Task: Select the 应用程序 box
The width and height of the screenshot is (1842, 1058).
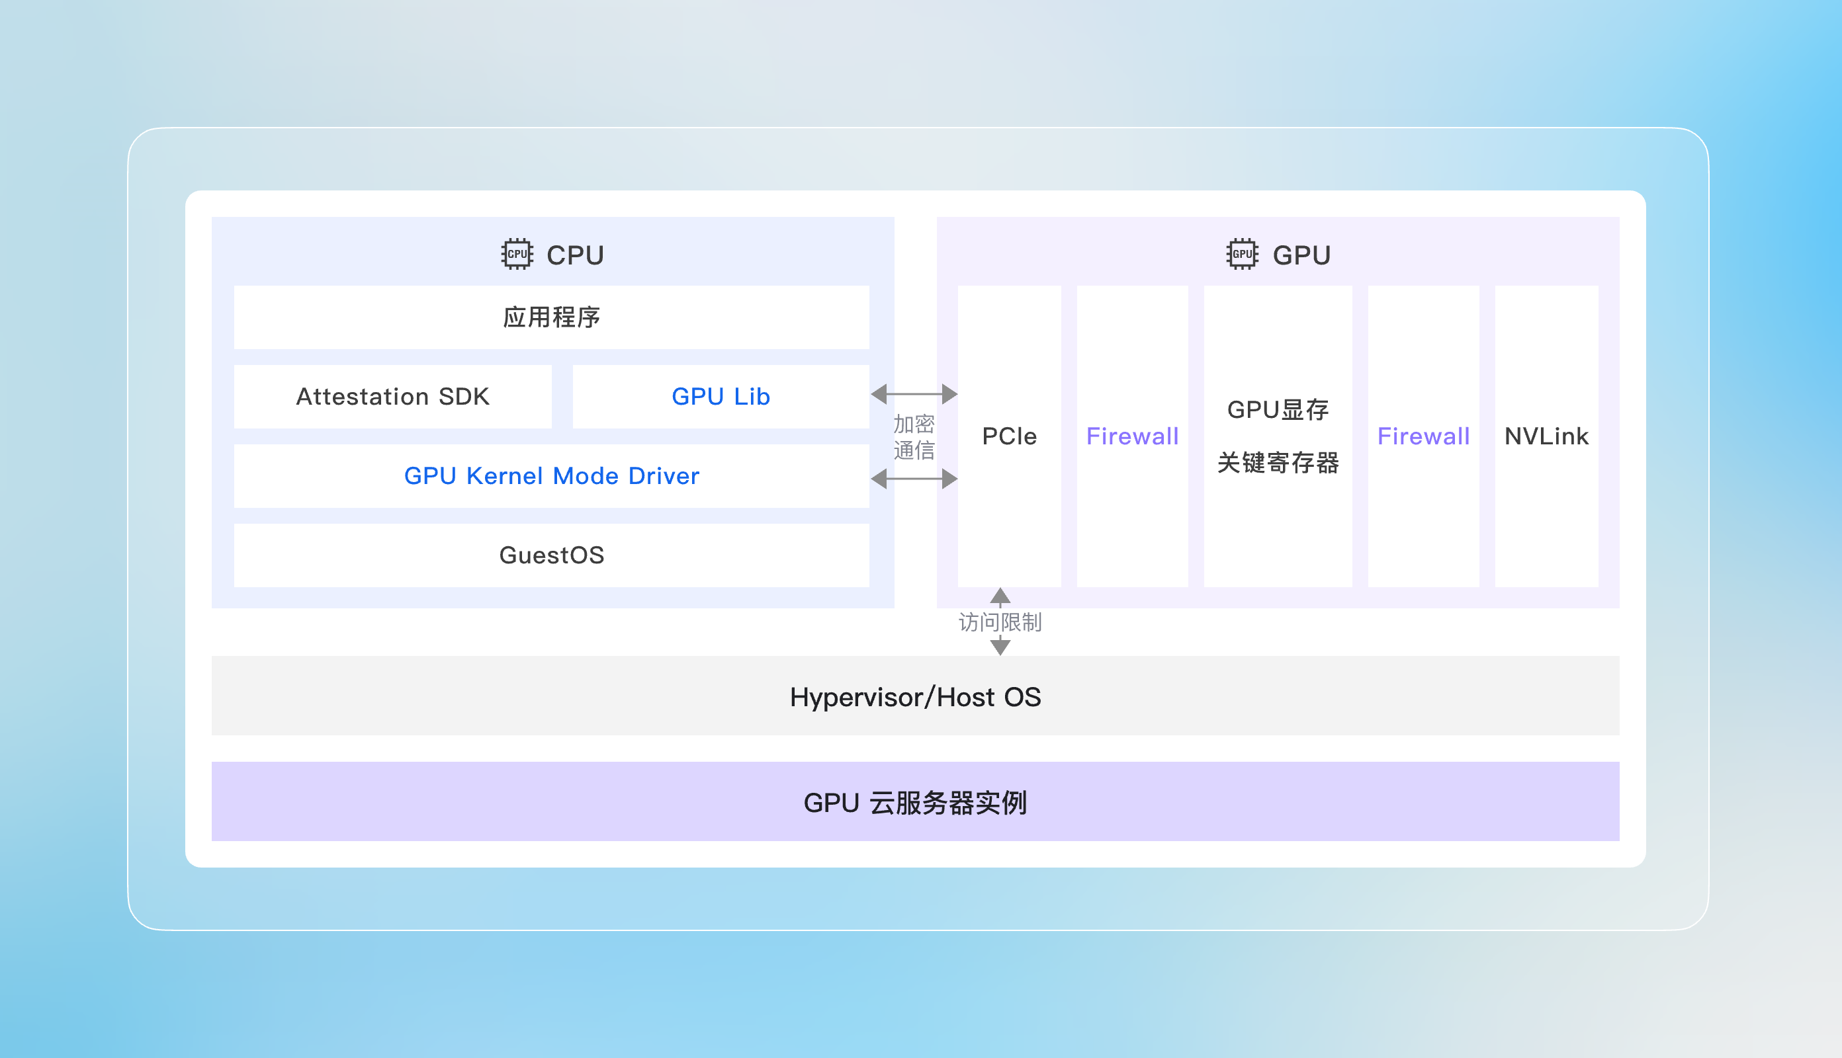Action: click(x=551, y=317)
